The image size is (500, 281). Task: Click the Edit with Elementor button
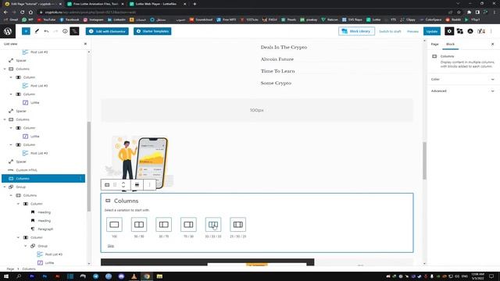click(x=107, y=31)
